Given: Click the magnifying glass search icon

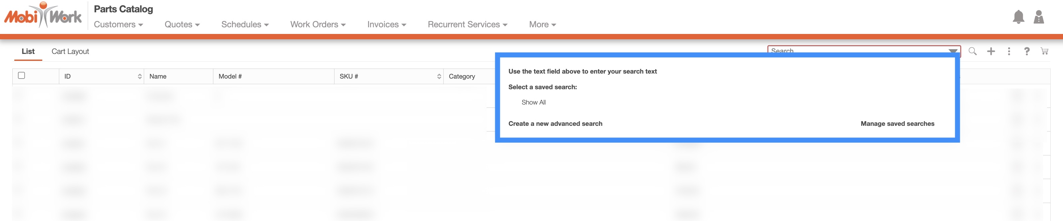Looking at the screenshot, I should tap(972, 51).
